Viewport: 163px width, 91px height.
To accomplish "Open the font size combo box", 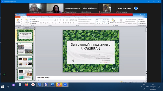I will 52,20.
